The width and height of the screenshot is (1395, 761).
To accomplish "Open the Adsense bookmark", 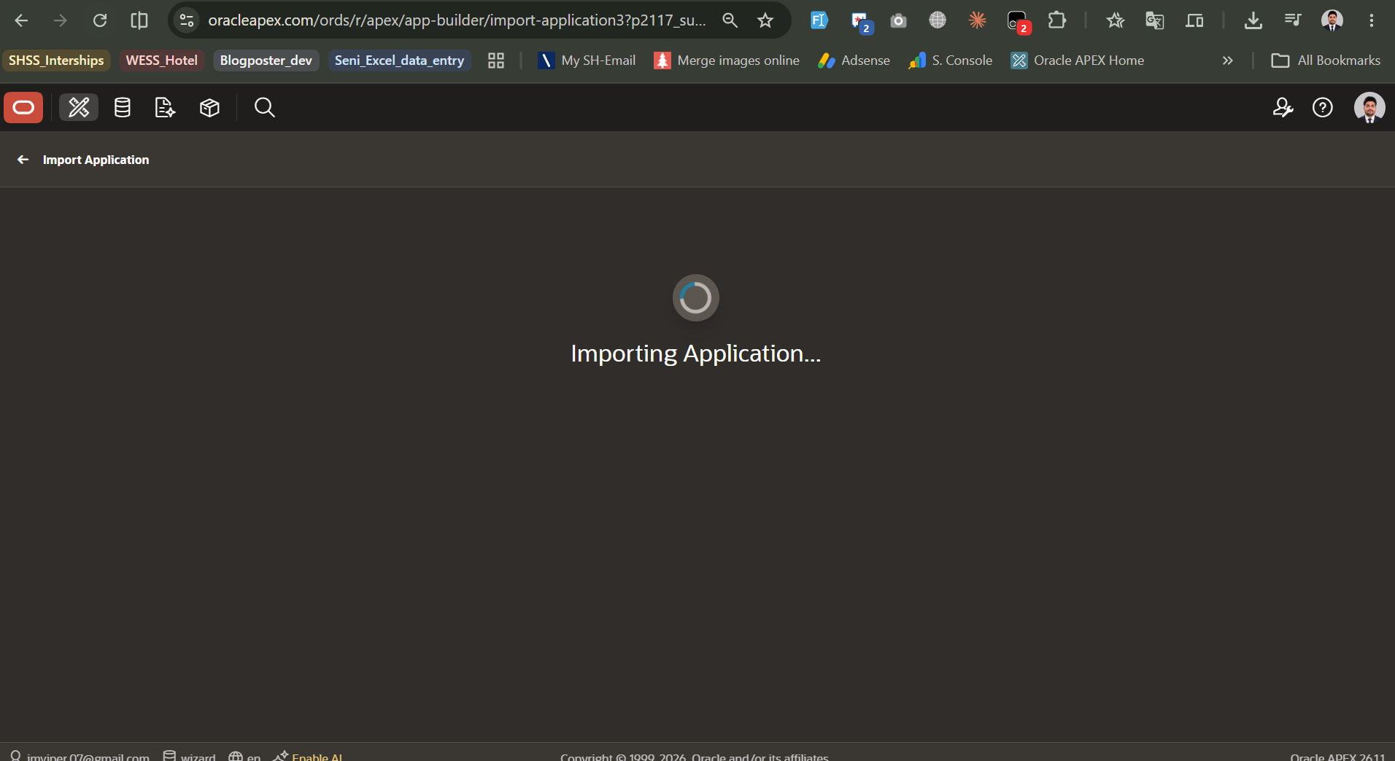I will [x=854, y=61].
